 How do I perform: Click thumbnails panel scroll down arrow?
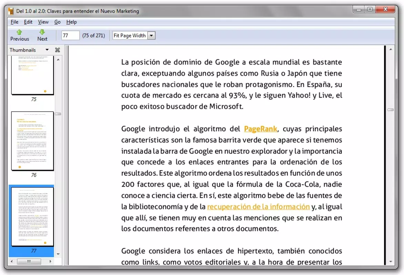(58, 254)
